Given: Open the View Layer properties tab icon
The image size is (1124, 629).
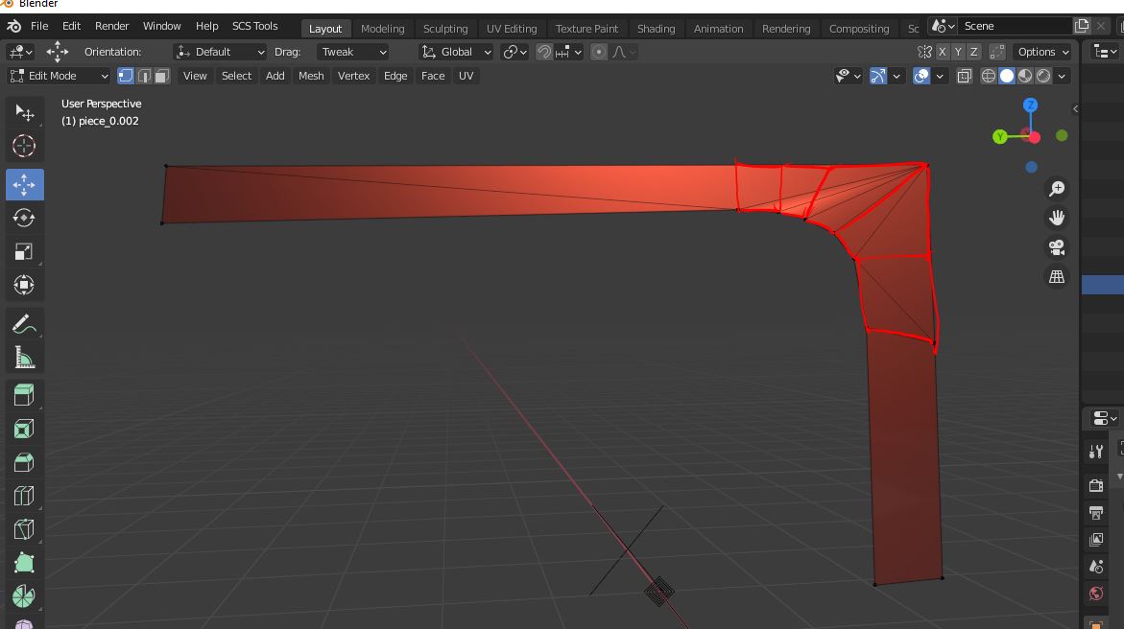Looking at the screenshot, I should coord(1096,540).
